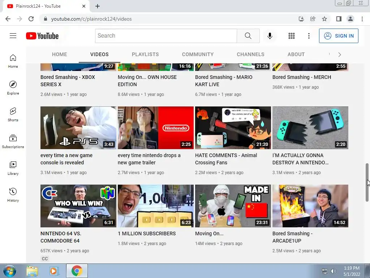Click the YouTube logo

(x=42, y=36)
